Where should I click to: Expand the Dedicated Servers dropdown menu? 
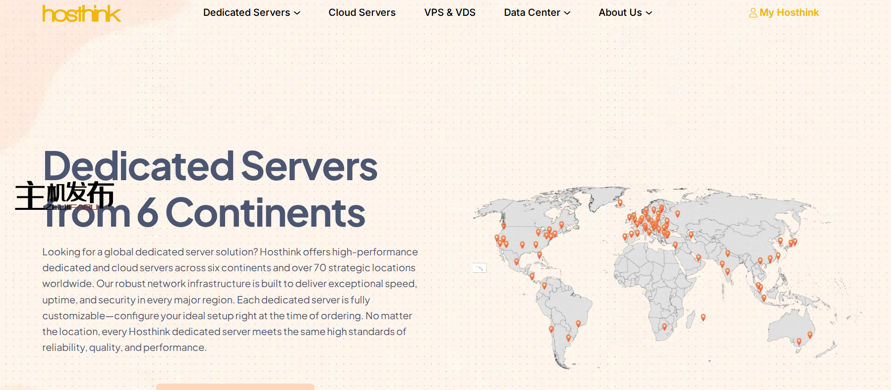click(x=251, y=12)
